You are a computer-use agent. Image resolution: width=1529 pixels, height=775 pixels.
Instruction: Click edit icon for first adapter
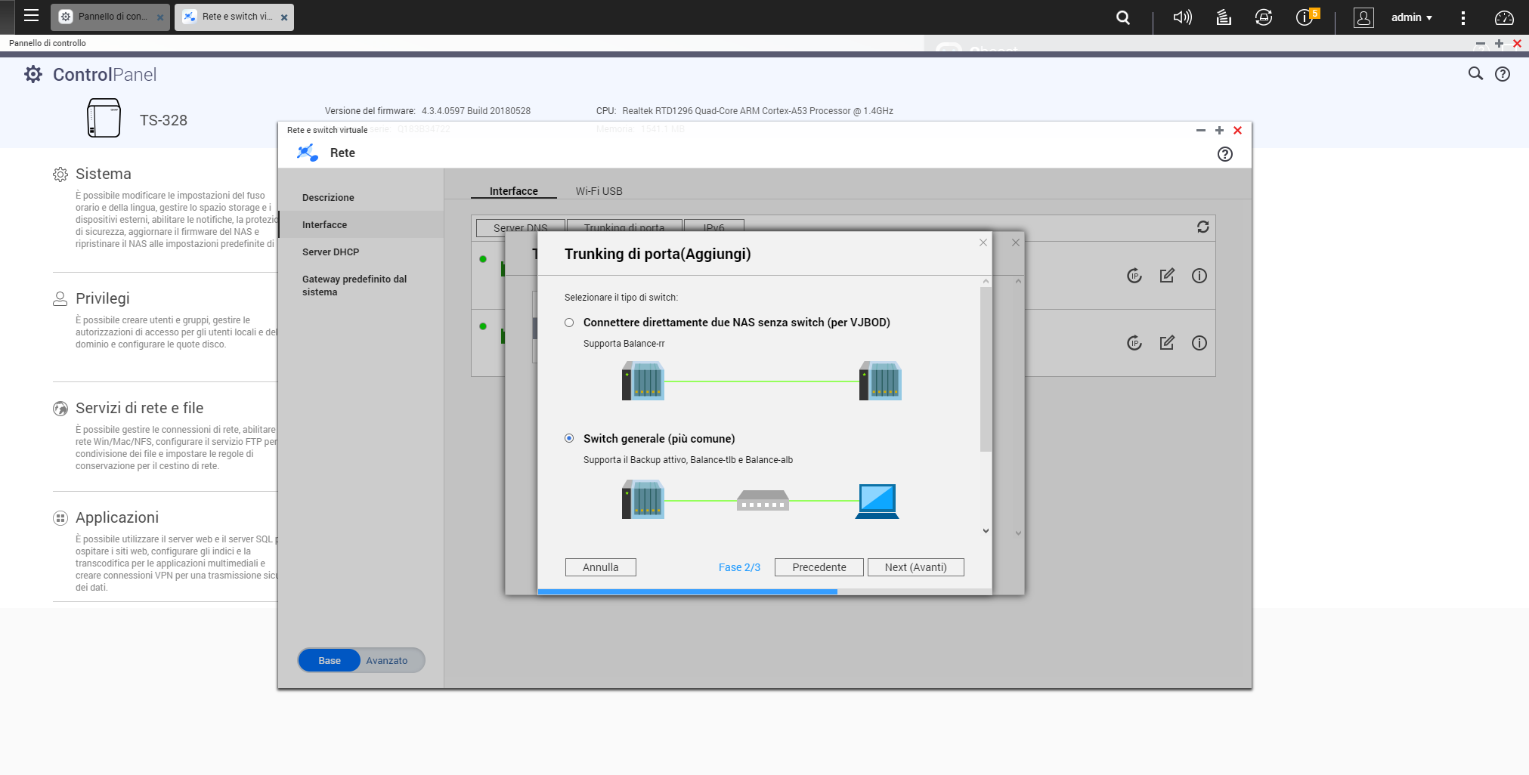pyautogui.click(x=1167, y=276)
